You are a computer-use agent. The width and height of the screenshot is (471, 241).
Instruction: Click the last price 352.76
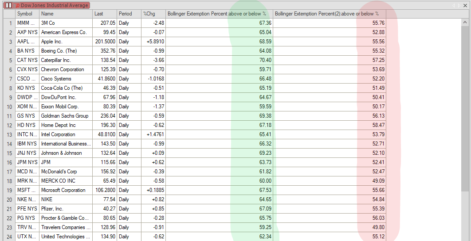pos(105,50)
